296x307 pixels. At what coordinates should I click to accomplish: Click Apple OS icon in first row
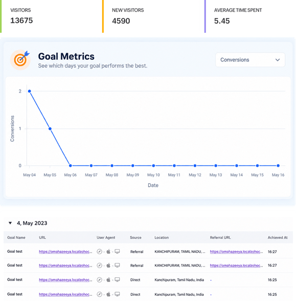pos(108,251)
